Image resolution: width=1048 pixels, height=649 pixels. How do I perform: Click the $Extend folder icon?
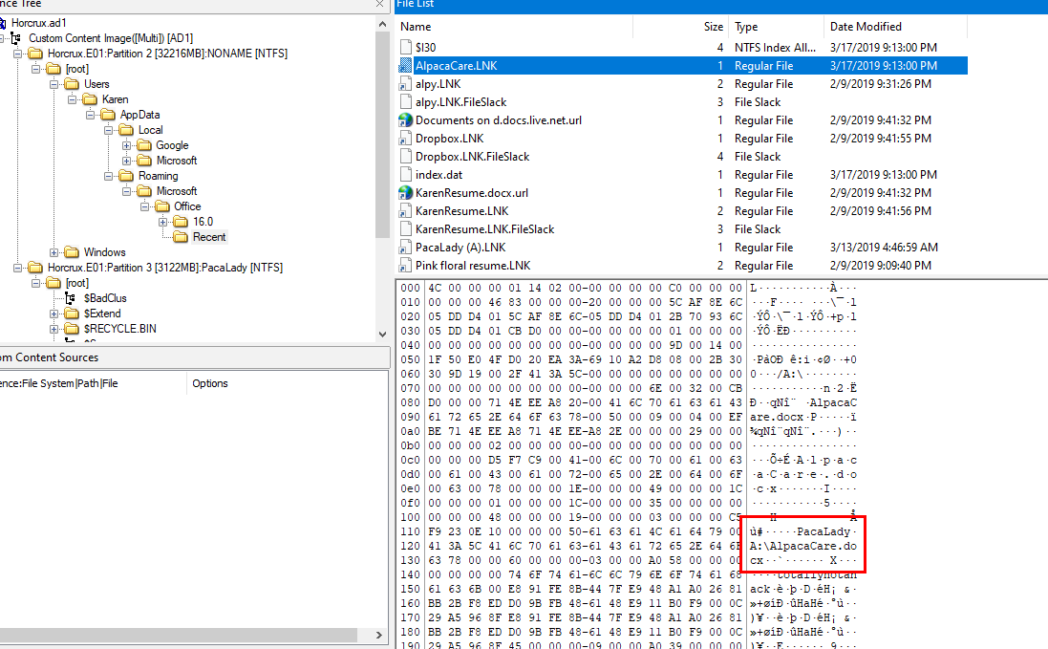[72, 314]
